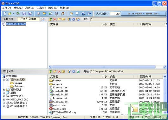
Task: Click the Add to image icon in 本地目录 toolbar
Action: [69, 72]
